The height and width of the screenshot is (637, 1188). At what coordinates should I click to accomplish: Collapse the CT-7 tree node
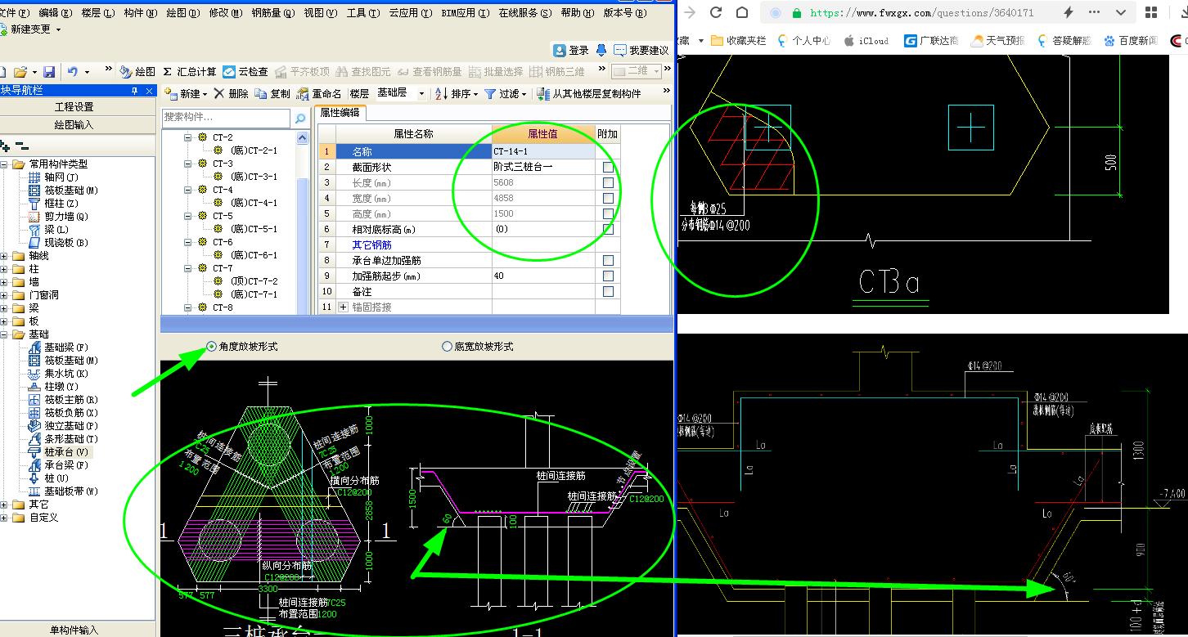click(x=187, y=268)
